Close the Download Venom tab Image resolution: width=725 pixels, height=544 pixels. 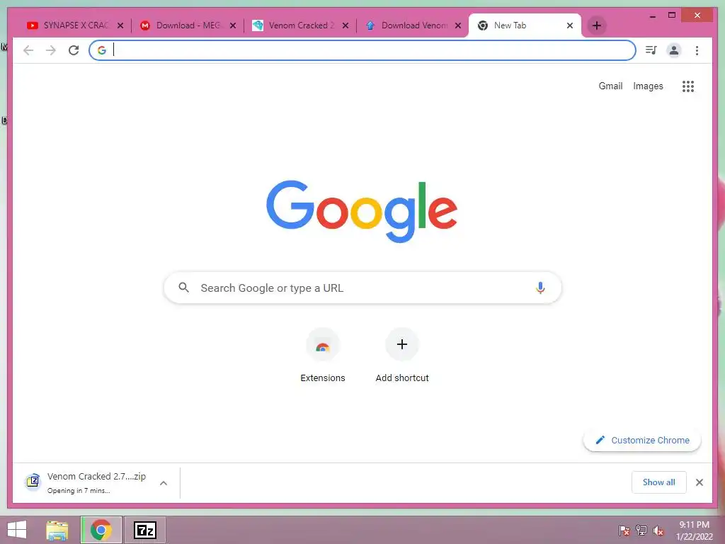point(458,25)
